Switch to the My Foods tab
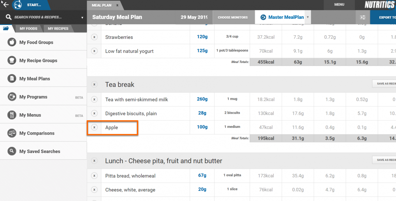The image size is (396, 201). tap(28, 29)
